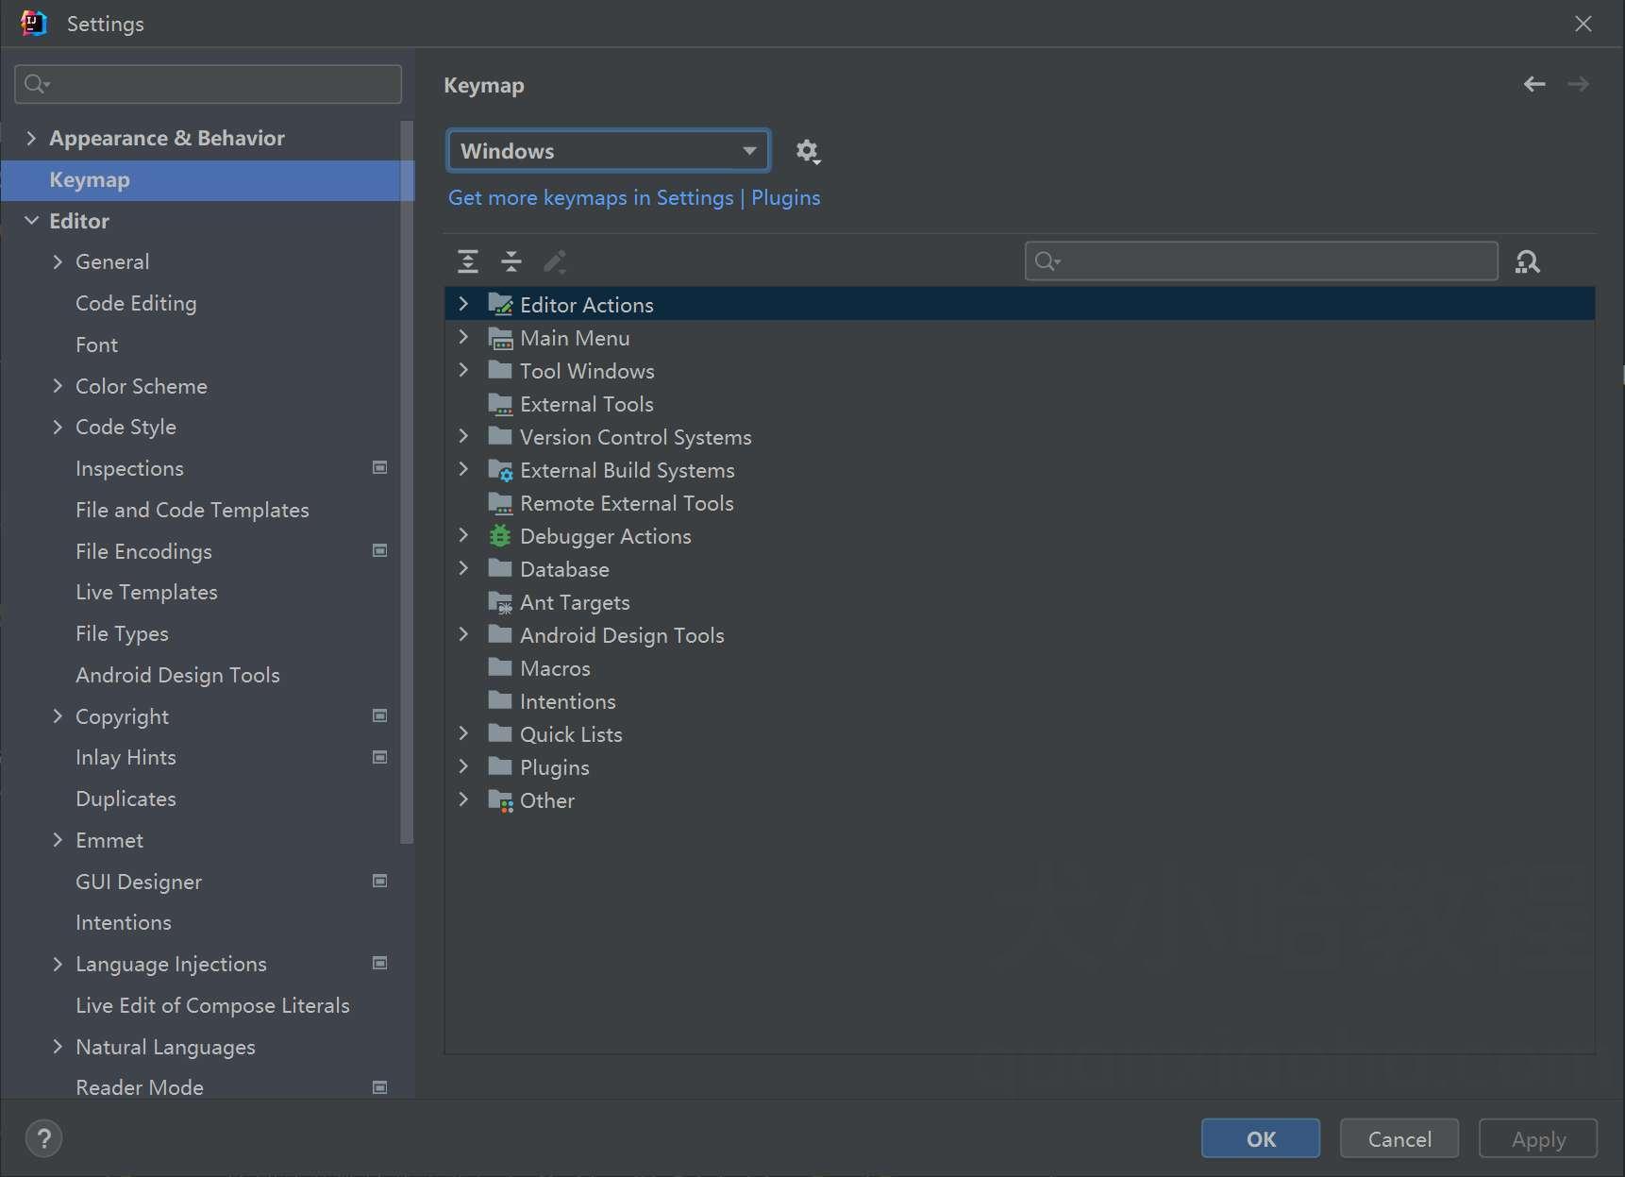Open Live Edit of Compose Literals page

[212, 1005]
